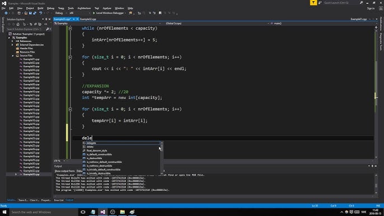Open the Build menu
The width and height of the screenshot is (384, 216).
tap(40, 8)
